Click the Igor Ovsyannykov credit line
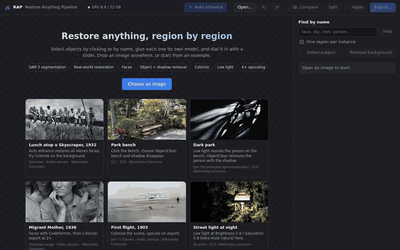Viewport: 400px width, 250px height. pos(226,169)
